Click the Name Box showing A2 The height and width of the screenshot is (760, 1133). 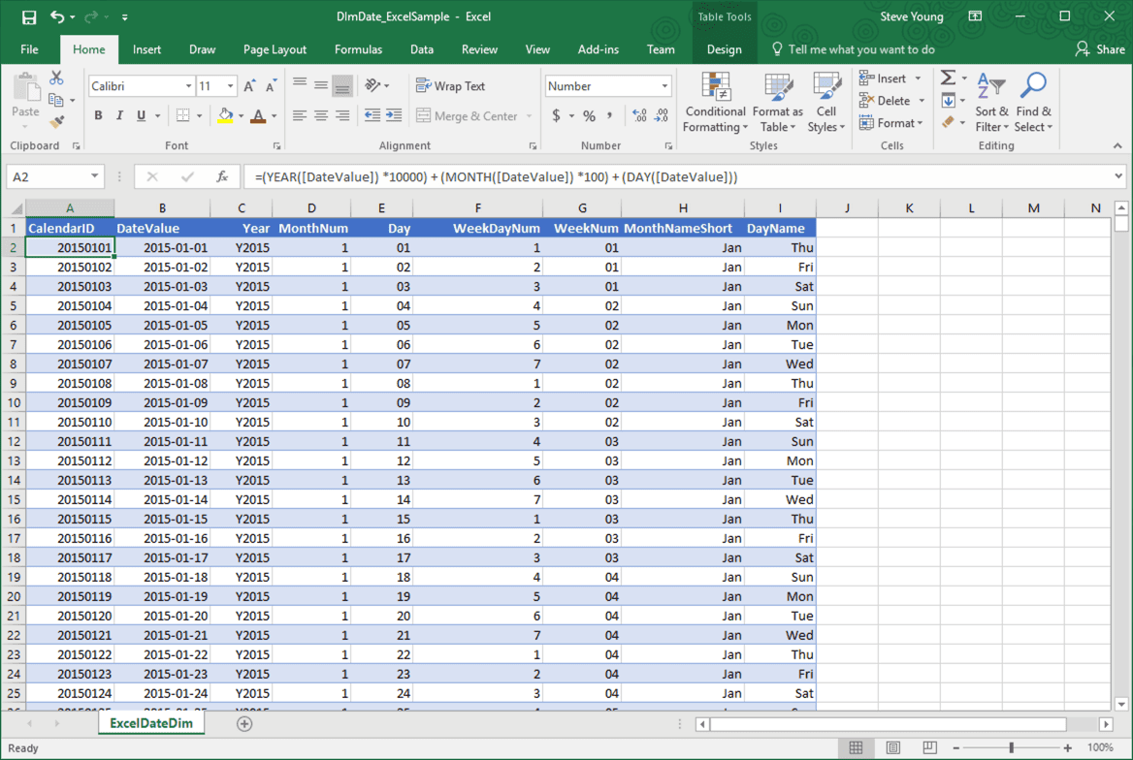[47, 176]
